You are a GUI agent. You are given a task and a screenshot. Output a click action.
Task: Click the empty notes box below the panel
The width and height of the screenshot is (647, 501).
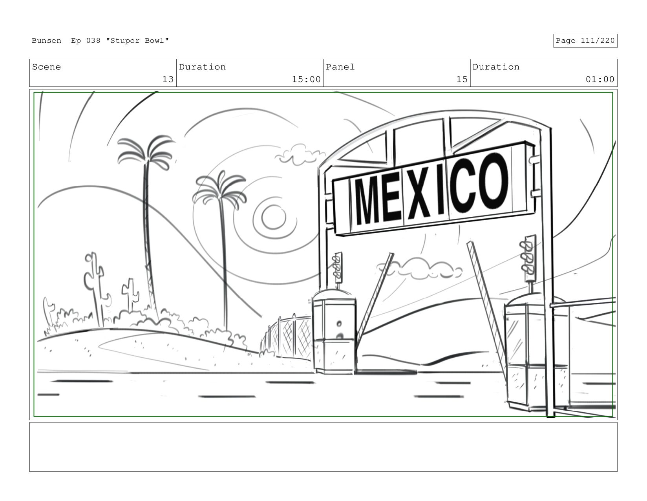point(323,447)
